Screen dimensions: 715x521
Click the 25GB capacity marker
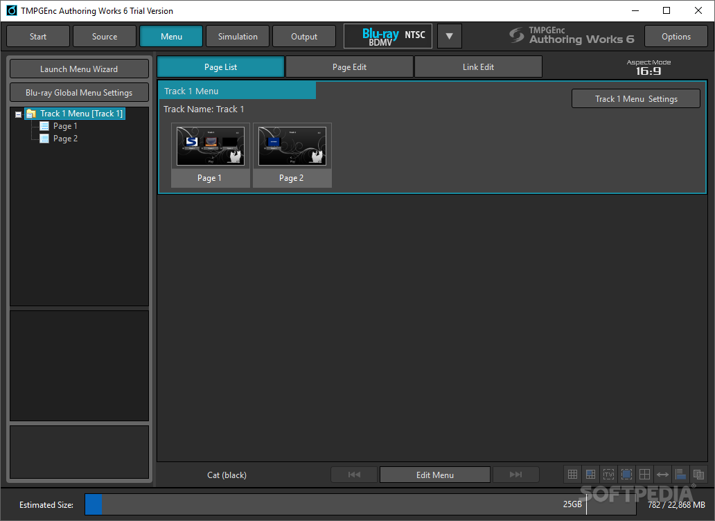coord(572,504)
